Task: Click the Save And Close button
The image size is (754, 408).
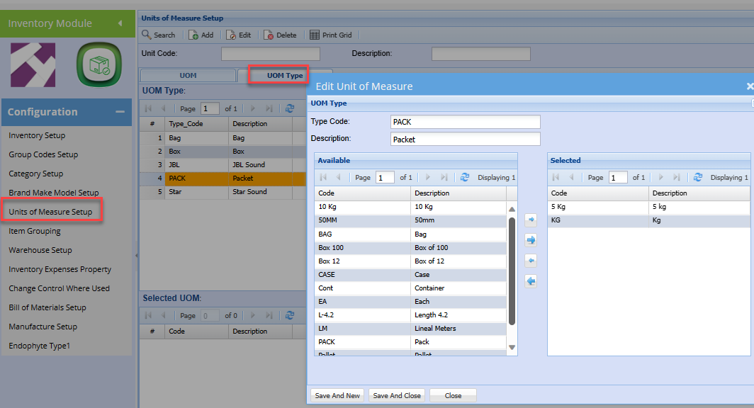Action: pyautogui.click(x=396, y=395)
